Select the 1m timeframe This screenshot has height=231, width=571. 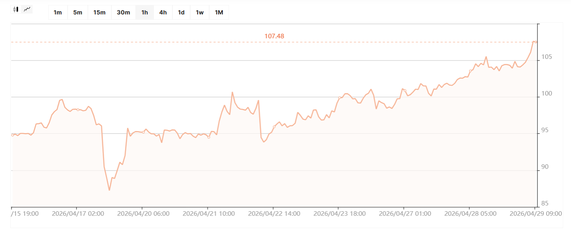click(x=58, y=12)
